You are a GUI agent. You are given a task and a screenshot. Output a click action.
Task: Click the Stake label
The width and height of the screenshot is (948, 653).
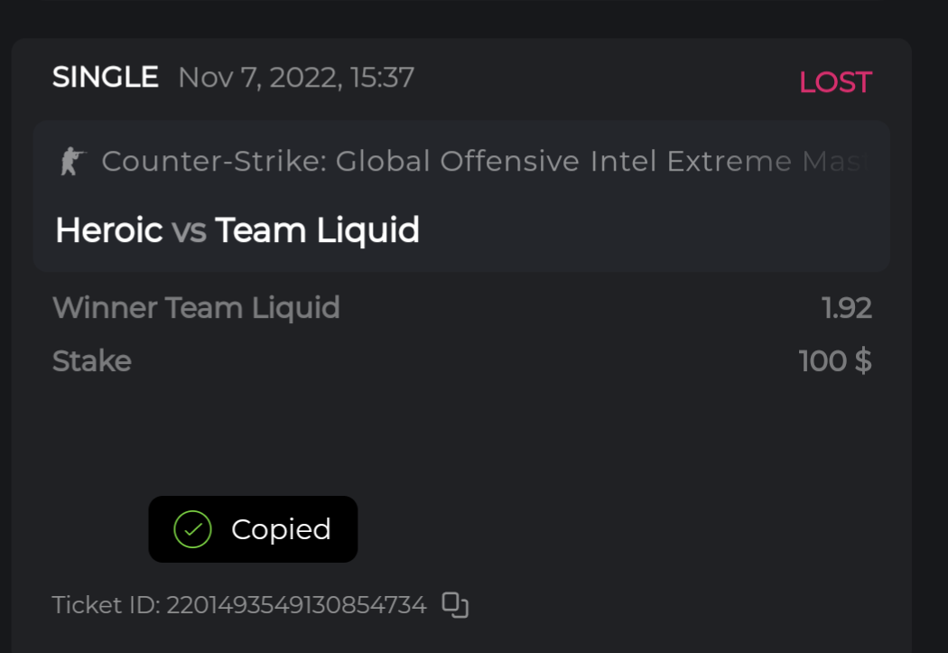click(x=91, y=361)
